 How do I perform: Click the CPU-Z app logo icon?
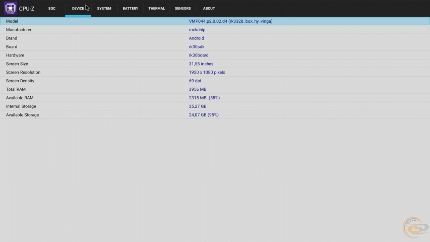(11, 8)
